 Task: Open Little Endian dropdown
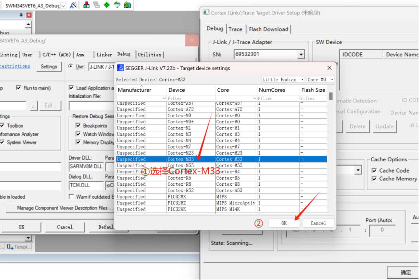click(x=283, y=80)
